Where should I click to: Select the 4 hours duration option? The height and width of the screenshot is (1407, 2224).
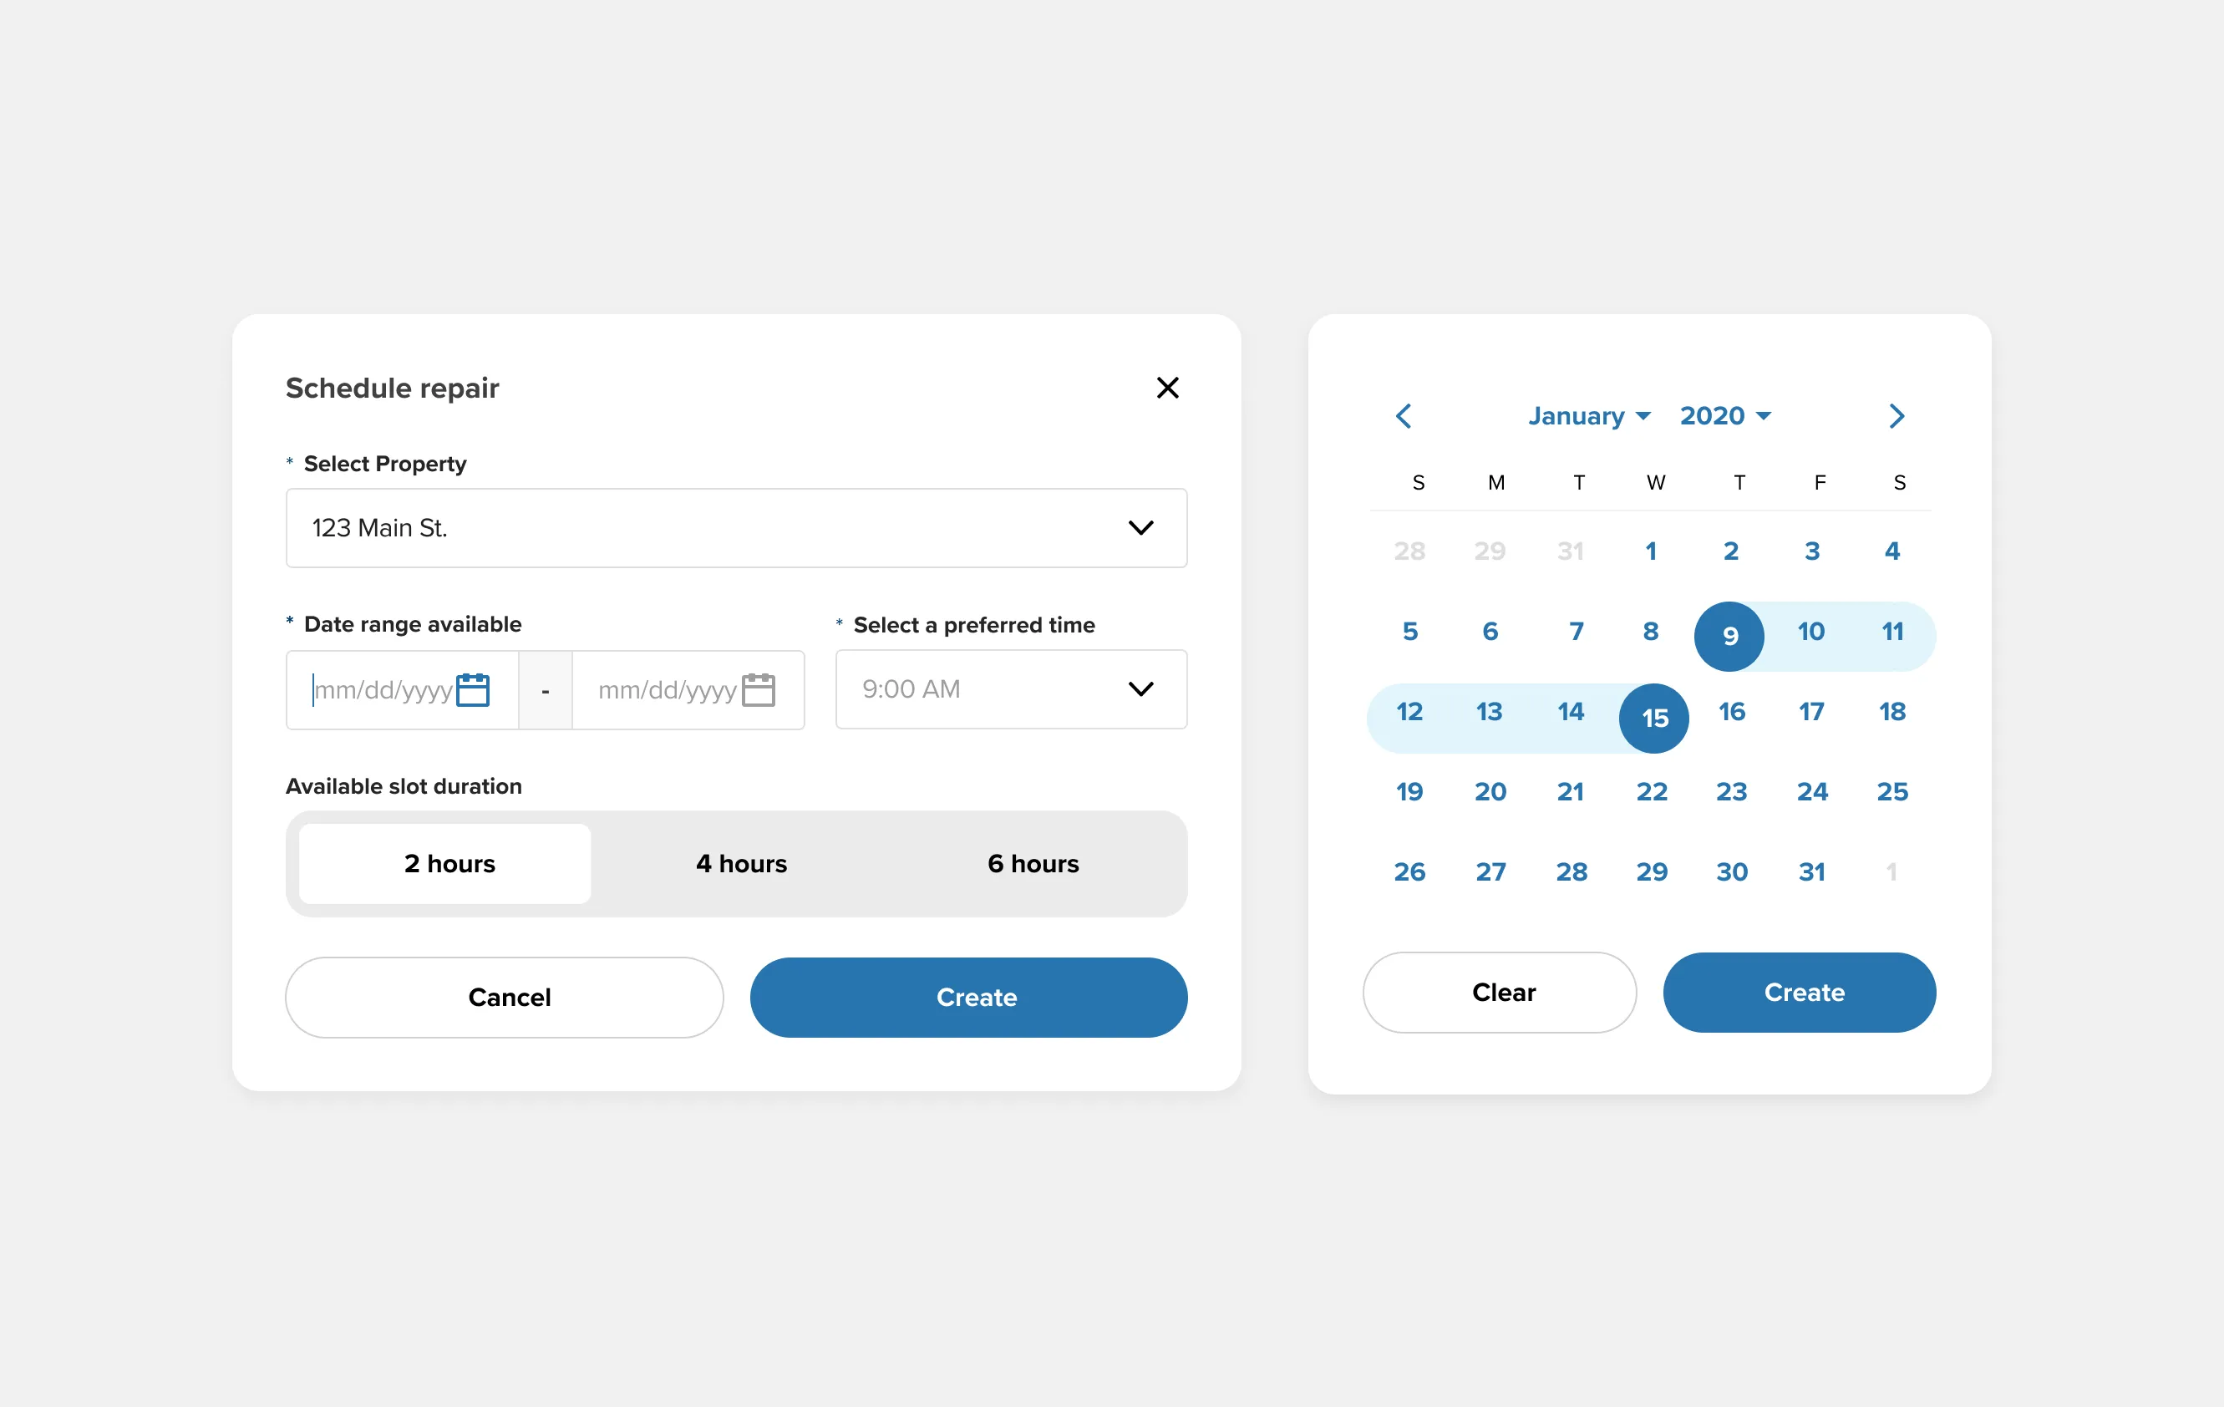[x=739, y=862]
